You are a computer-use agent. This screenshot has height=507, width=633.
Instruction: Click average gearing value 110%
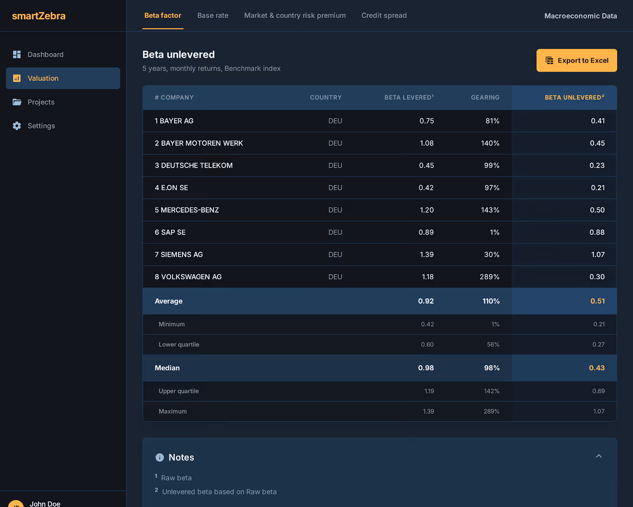(x=491, y=301)
